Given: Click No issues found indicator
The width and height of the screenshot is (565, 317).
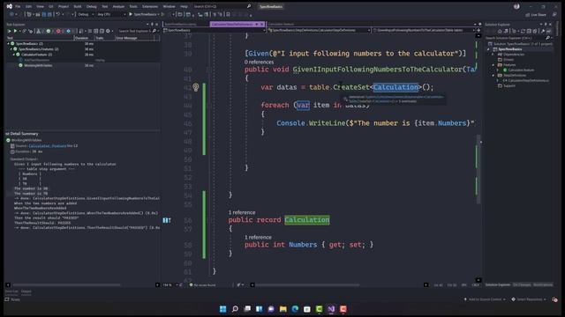Looking at the screenshot, I should [202, 285].
